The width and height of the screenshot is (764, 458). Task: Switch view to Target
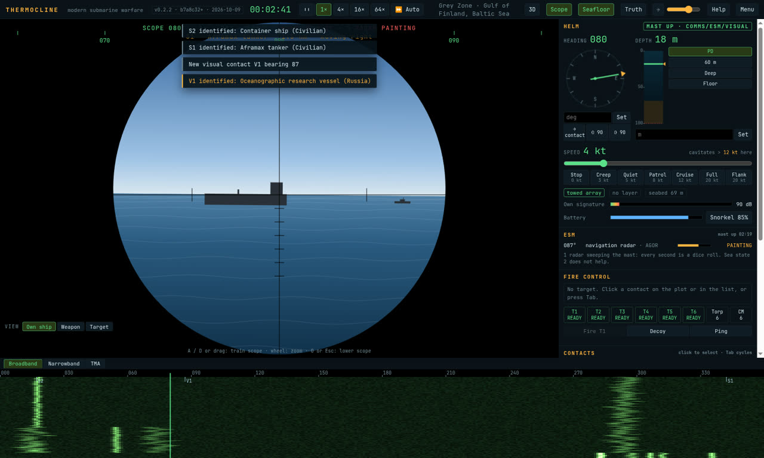pyautogui.click(x=99, y=327)
